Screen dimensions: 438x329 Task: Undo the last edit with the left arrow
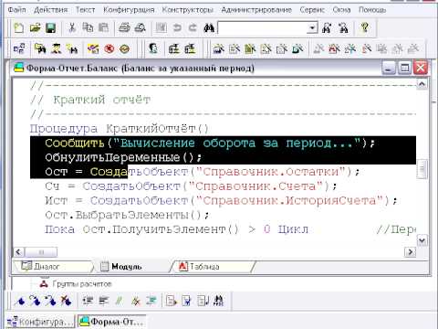[177, 28]
